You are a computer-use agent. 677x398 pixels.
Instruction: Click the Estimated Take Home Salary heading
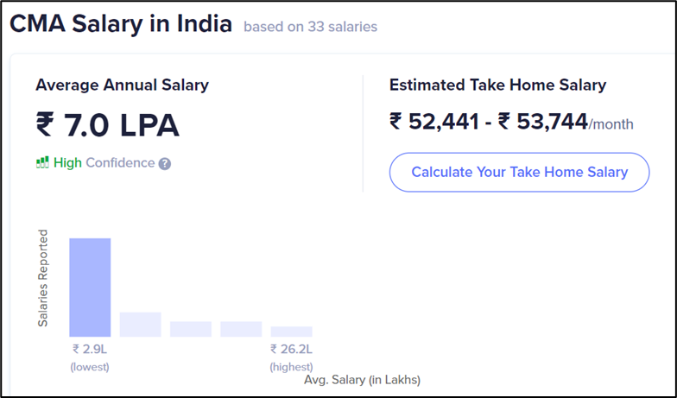click(497, 85)
